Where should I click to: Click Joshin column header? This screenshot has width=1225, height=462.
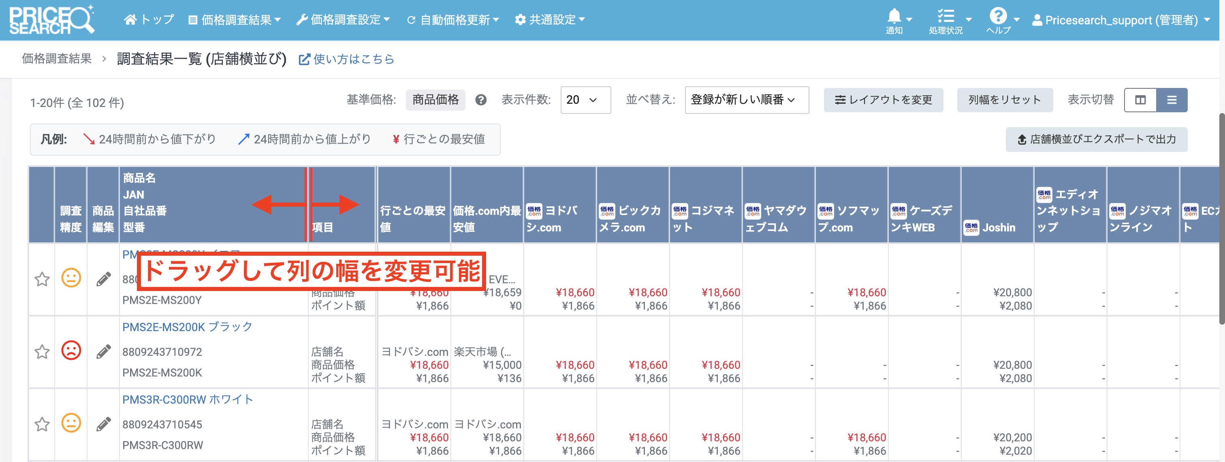pos(997,205)
